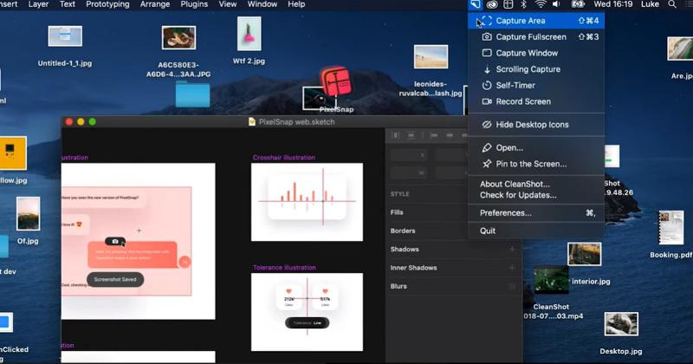
Task: Open the Text menu
Action: 68,4
